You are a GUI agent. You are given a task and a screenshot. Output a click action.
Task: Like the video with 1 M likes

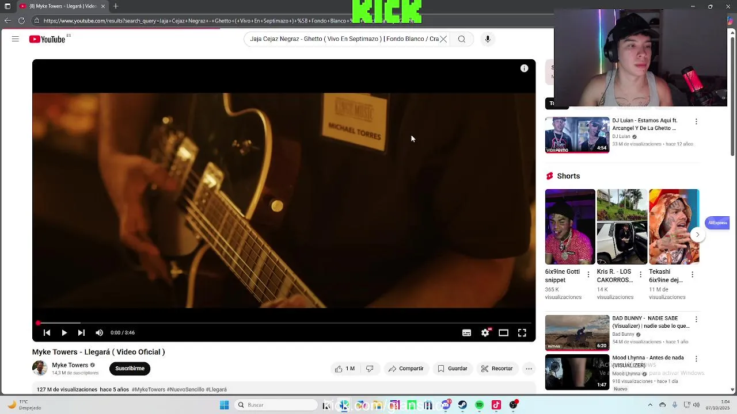tap(345, 369)
